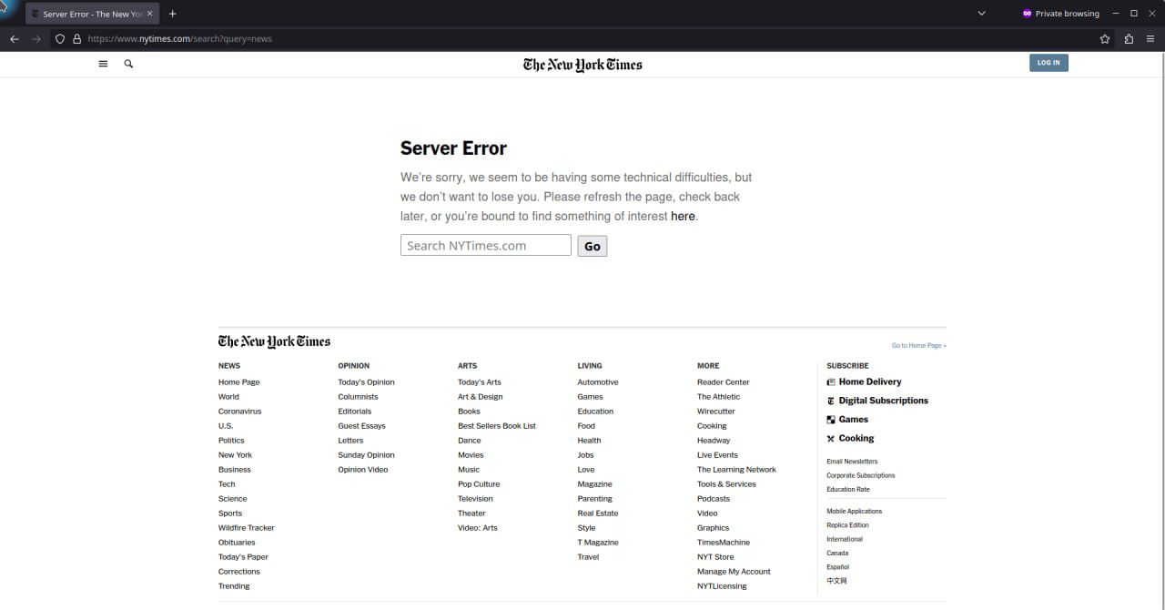Follow the 'here' link in error message

coord(683,217)
